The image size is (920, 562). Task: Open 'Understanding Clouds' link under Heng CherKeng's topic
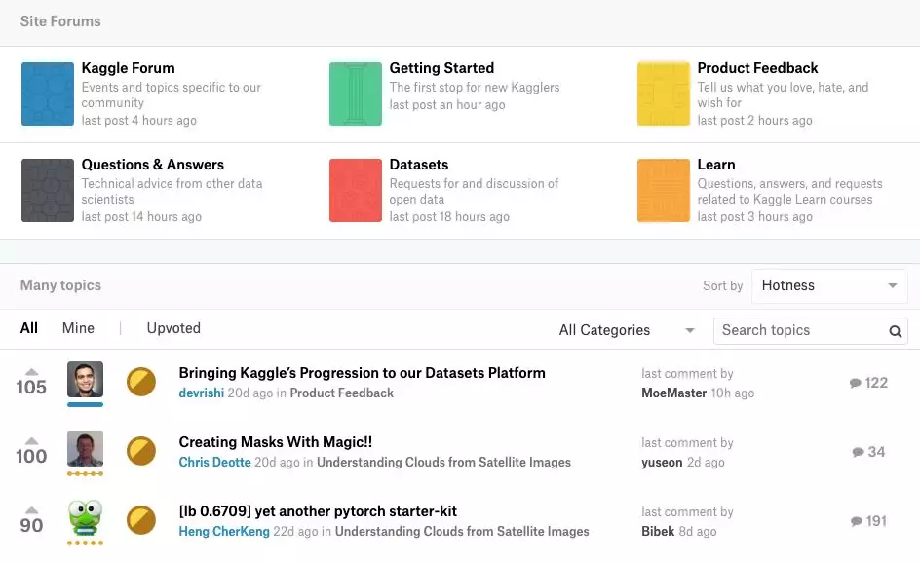(x=462, y=532)
